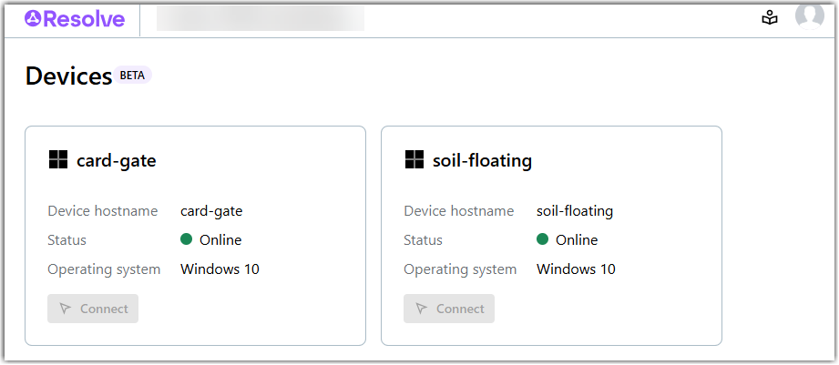The image size is (839, 365).
Task: Click the green status dot for soil-floating
Action: tap(543, 240)
